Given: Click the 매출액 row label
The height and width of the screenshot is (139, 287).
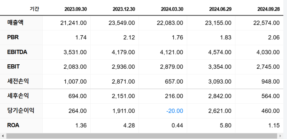Looking at the screenshot, I should [15, 23].
